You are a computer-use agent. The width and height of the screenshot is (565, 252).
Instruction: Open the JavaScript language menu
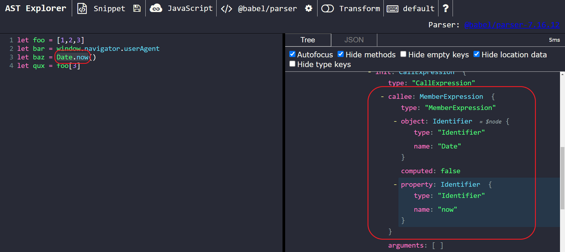click(190, 9)
